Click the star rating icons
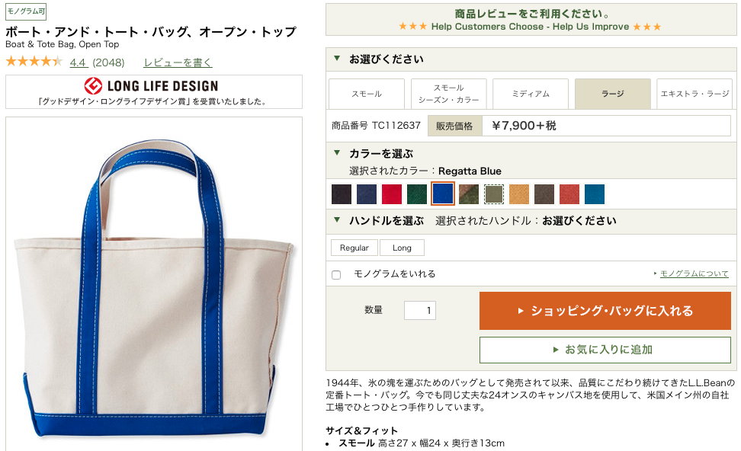This screenshot has width=741, height=451. point(34,62)
